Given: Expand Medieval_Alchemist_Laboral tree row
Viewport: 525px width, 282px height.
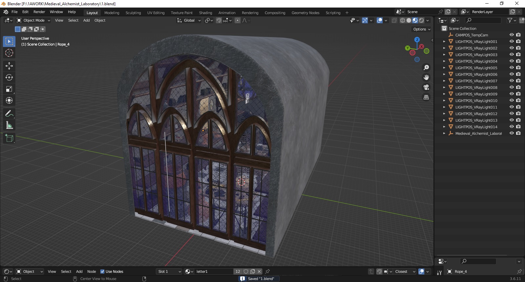Looking at the screenshot, I should click(x=444, y=133).
